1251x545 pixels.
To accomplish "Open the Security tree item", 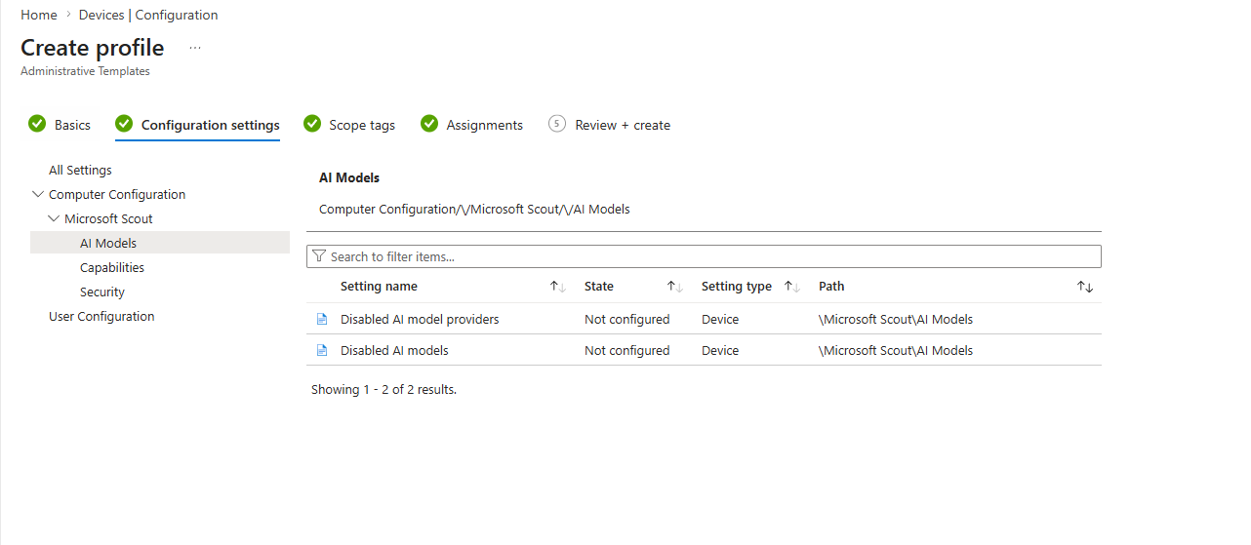I will click(x=102, y=292).
